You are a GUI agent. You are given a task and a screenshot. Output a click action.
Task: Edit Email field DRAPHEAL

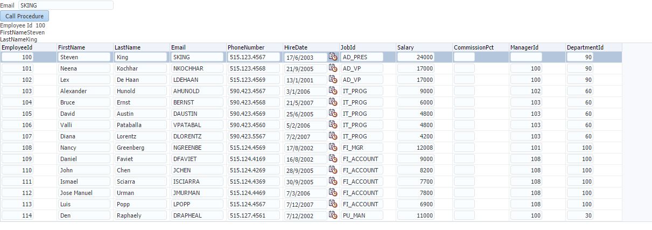pyautogui.click(x=197, y=215)
